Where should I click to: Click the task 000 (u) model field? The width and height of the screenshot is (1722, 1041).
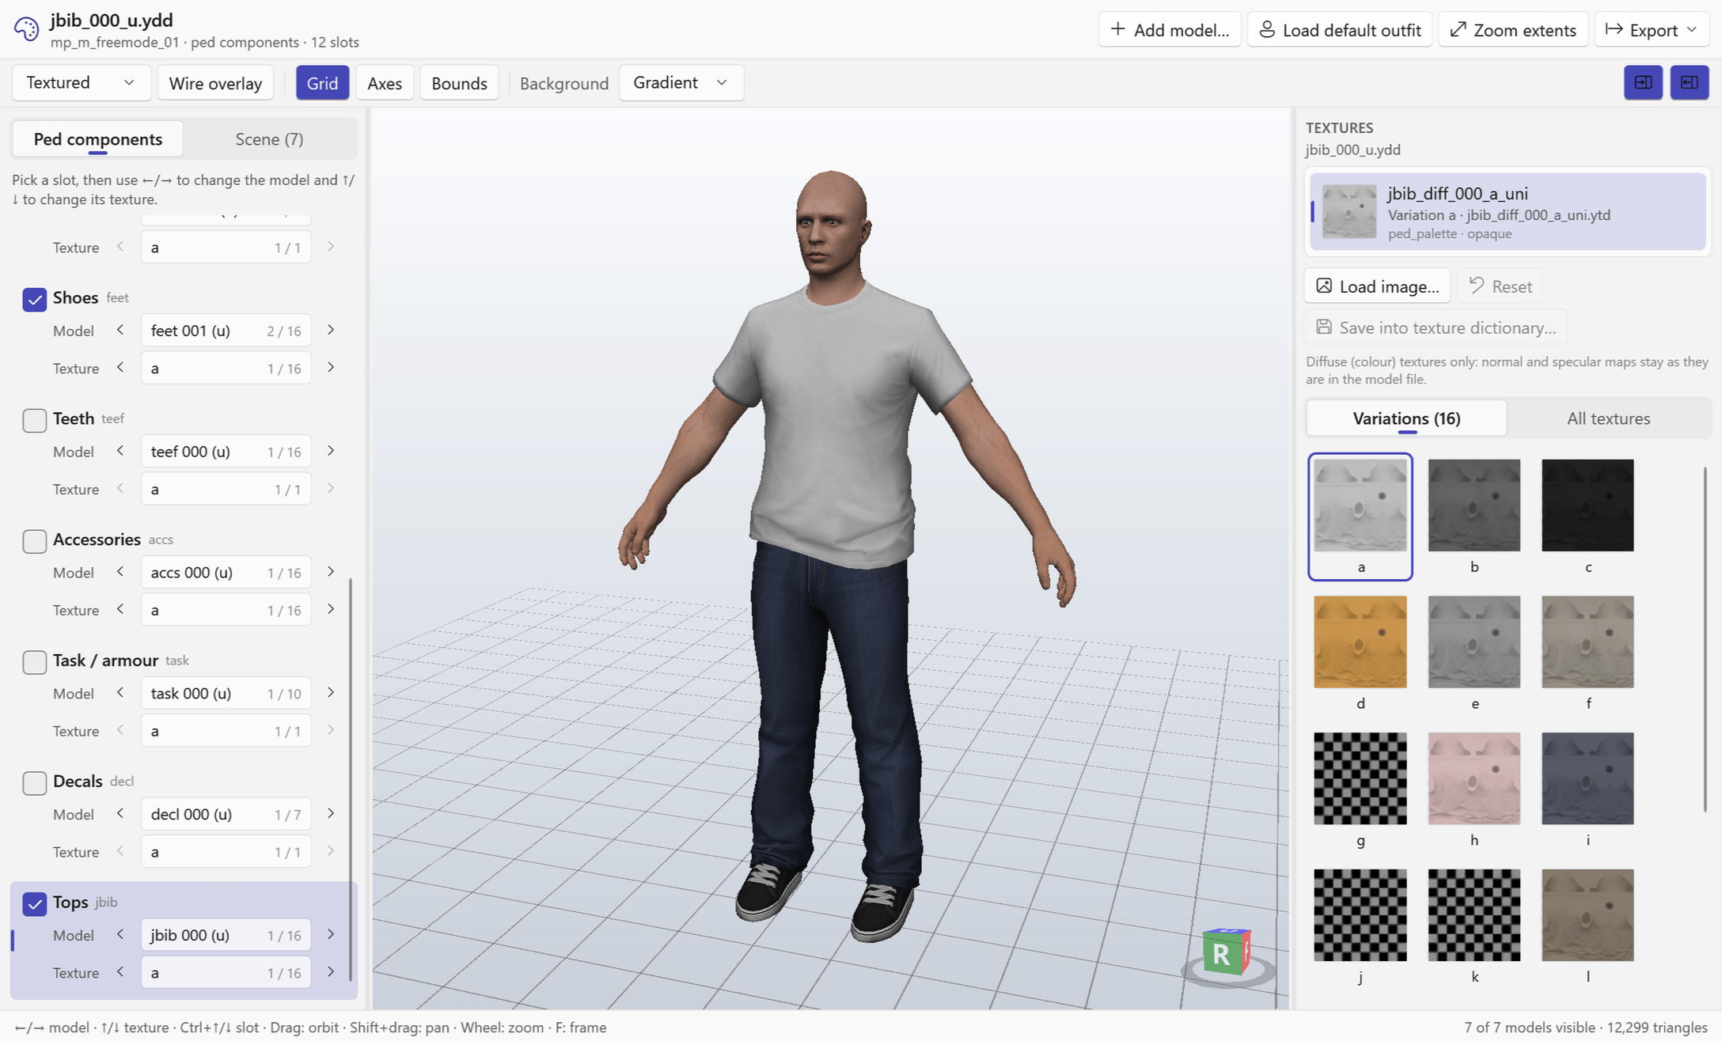(226, 694)
